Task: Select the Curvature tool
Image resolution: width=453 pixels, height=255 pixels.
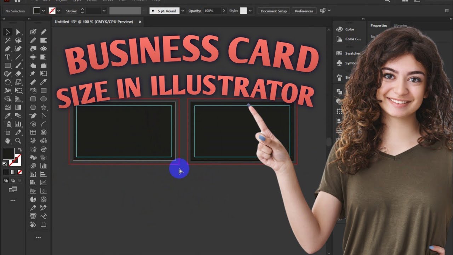Action: pyautogui.click(x=19, y=49)
